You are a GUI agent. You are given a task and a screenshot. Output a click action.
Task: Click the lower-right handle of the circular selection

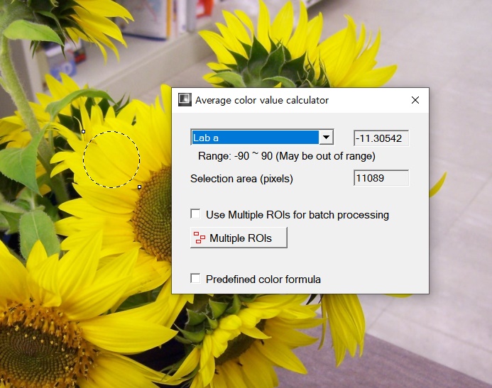click(x=140, y=187)
